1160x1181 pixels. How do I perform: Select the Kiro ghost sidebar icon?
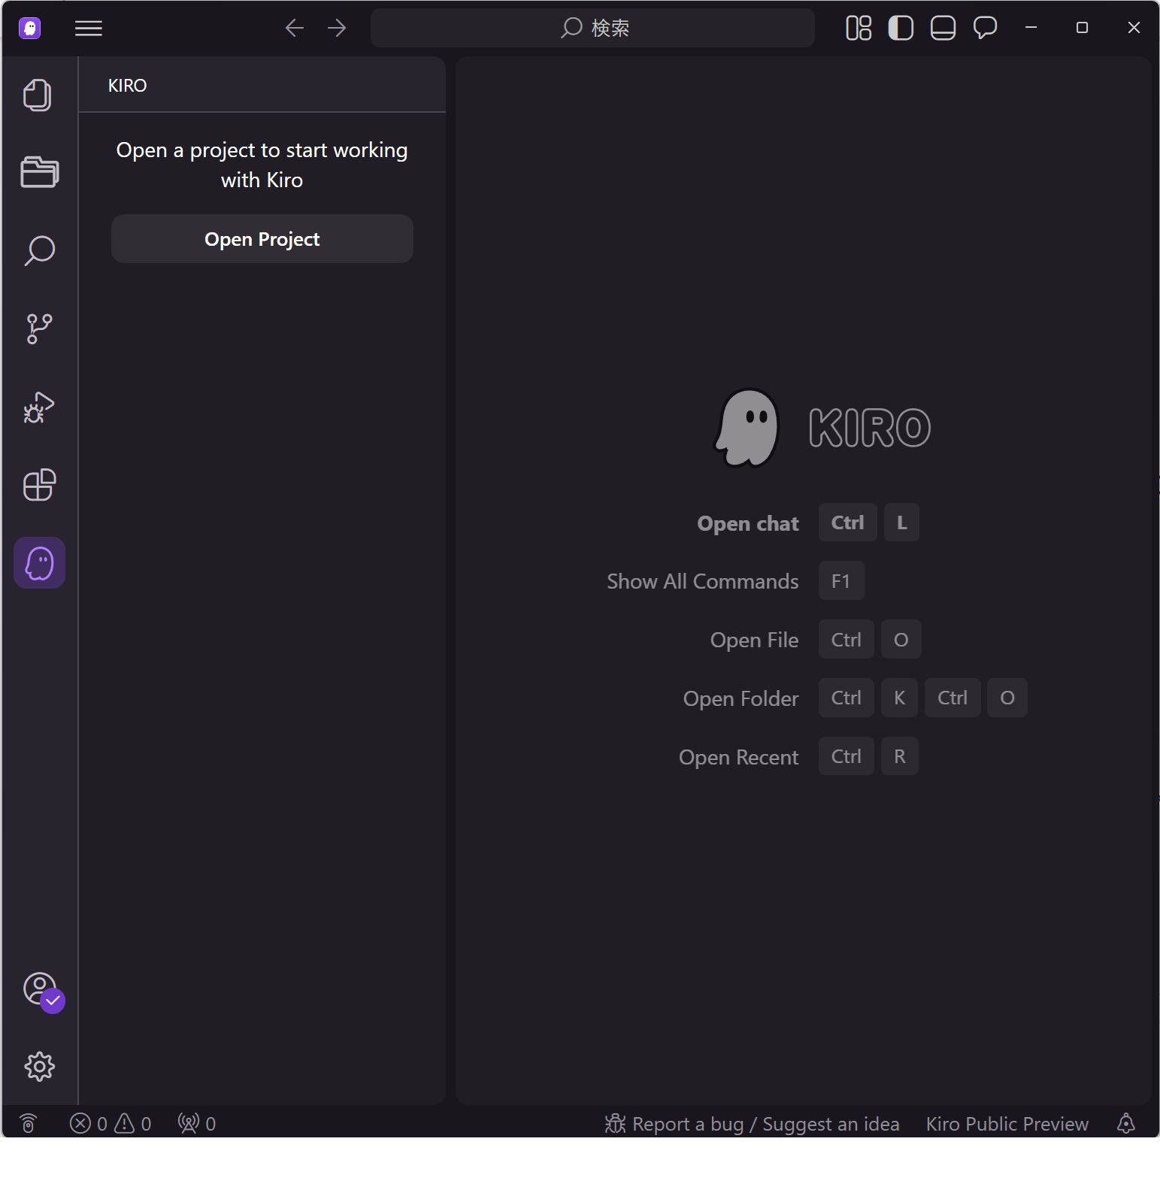(x=39, y=563)
